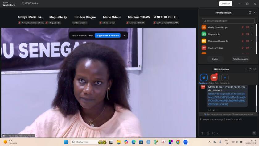
Task: Focus the 'Trouver un participant' search field
Action: pos(228,21)
